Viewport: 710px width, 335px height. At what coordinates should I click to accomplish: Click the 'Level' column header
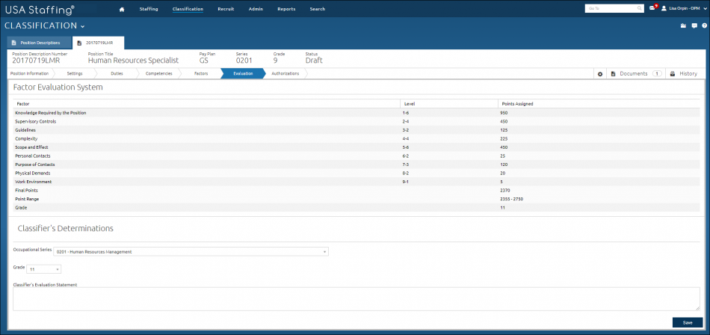pos(410,104)
